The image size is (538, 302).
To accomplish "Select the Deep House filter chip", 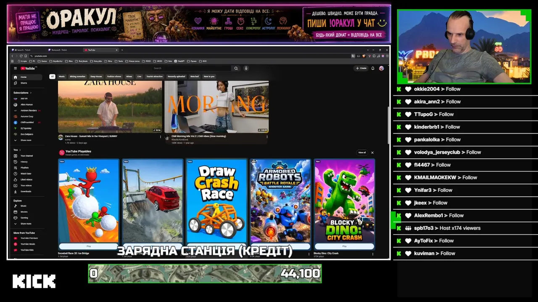I will click(96, 76).
